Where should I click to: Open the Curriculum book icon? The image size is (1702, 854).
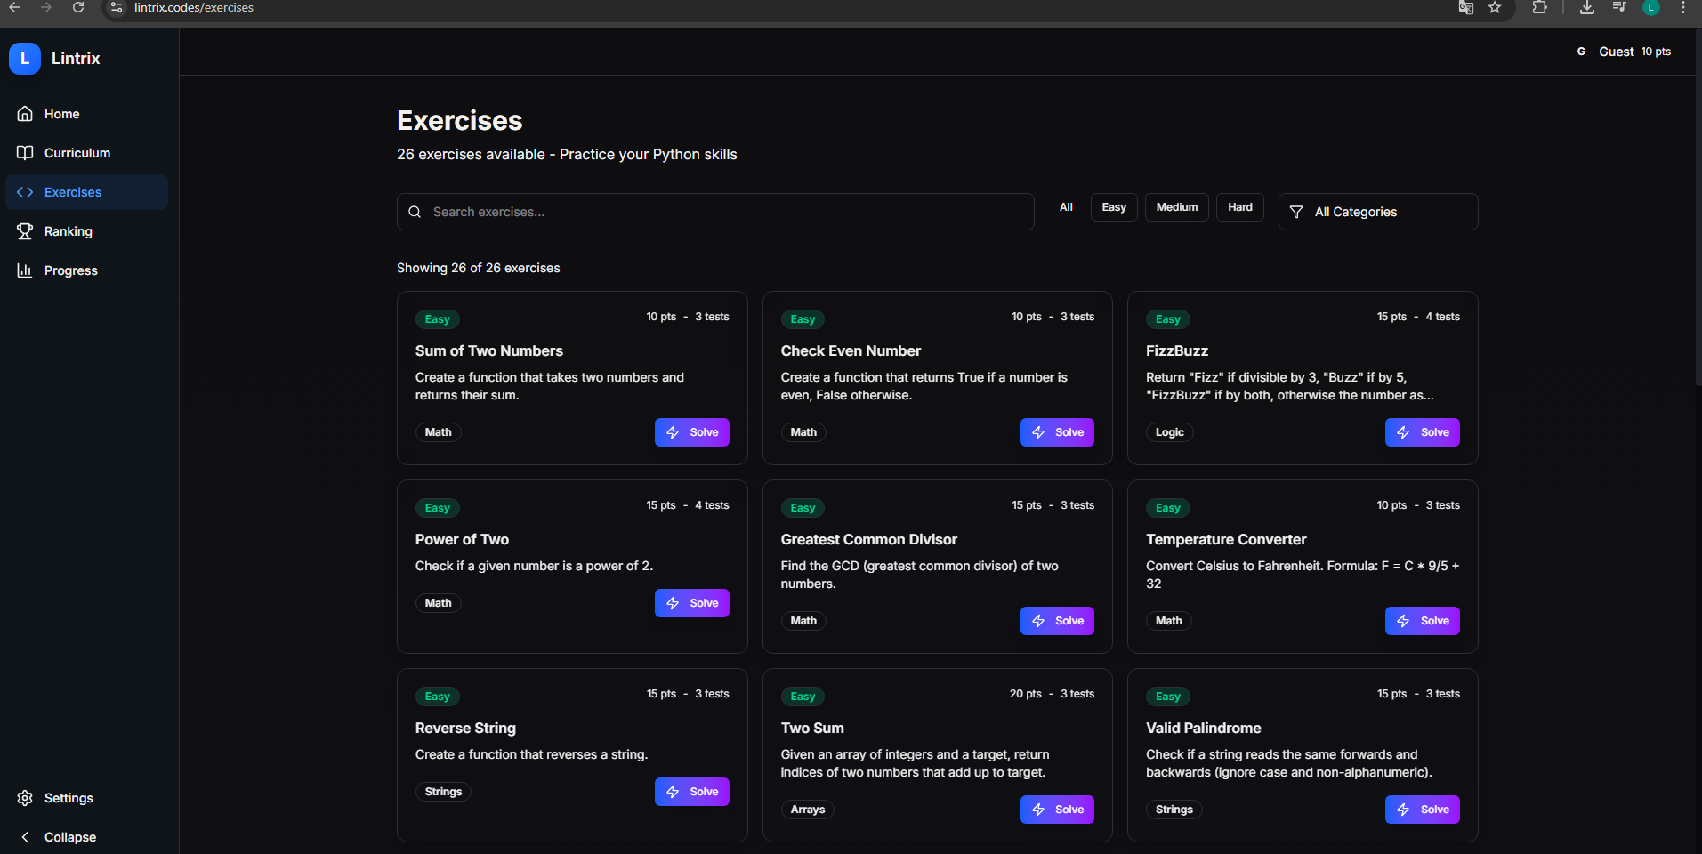tap(25, 153)
